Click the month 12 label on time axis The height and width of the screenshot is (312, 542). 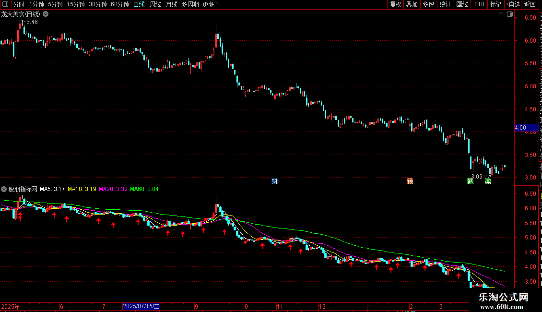322,306
